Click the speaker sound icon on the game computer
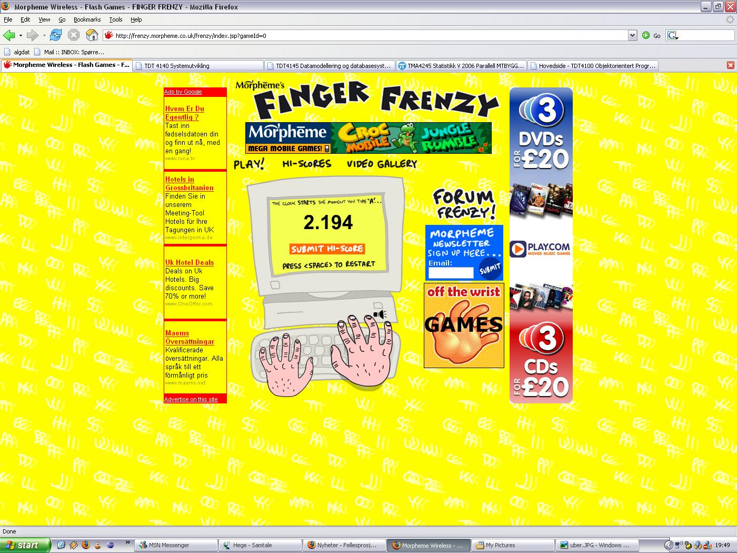Image resolution: width=737 pixels, height=553 pixels. [x=380, y=314]
